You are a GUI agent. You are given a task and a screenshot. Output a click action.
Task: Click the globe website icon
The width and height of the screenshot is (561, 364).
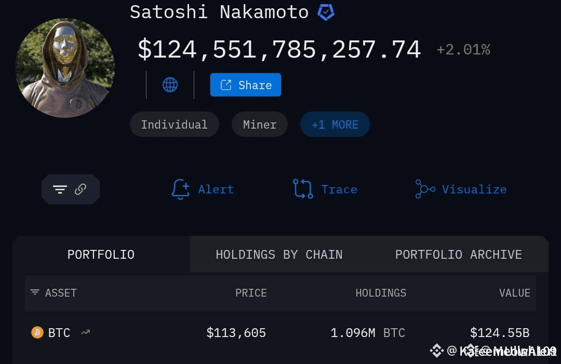170,85
